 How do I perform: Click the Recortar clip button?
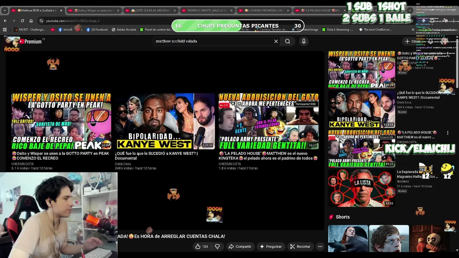point(300,247)
